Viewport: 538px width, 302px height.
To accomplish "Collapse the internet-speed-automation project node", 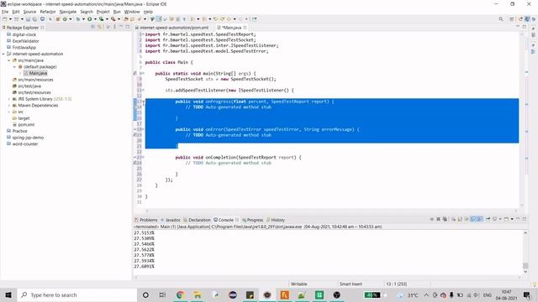I will (3, 54).
